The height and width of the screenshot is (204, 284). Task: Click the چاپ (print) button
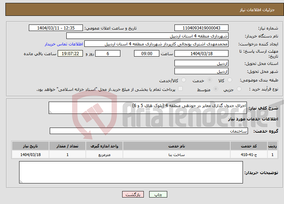[x=158, y=194]
